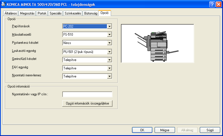Click the Postarekesz készlet label

point(25,43)
